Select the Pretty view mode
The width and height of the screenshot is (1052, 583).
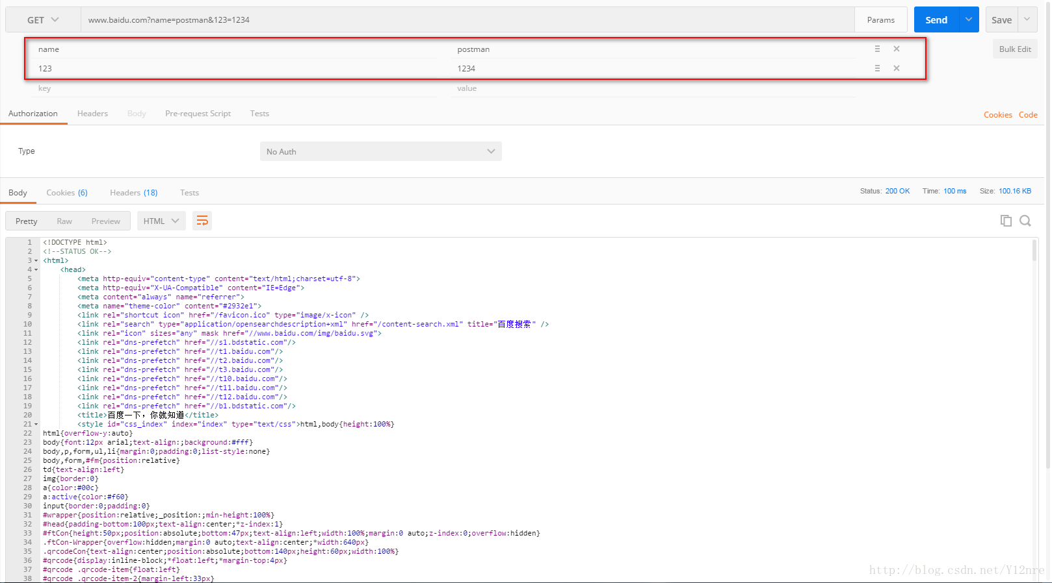tap(27, 221)
